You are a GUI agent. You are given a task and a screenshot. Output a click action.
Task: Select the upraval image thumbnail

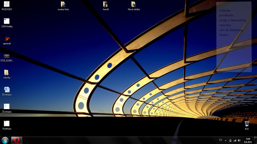[x=7, y=39]
